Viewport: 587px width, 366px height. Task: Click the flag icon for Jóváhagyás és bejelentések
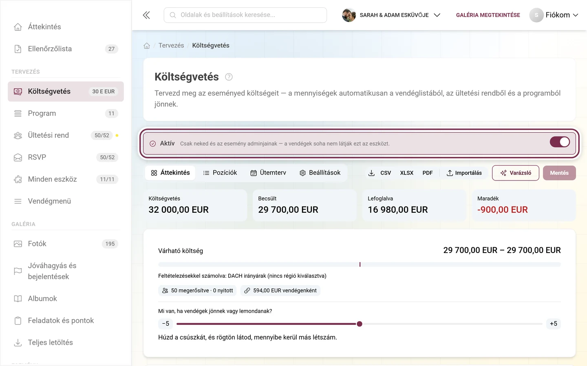pyautogui.click(x=18, y=271)
